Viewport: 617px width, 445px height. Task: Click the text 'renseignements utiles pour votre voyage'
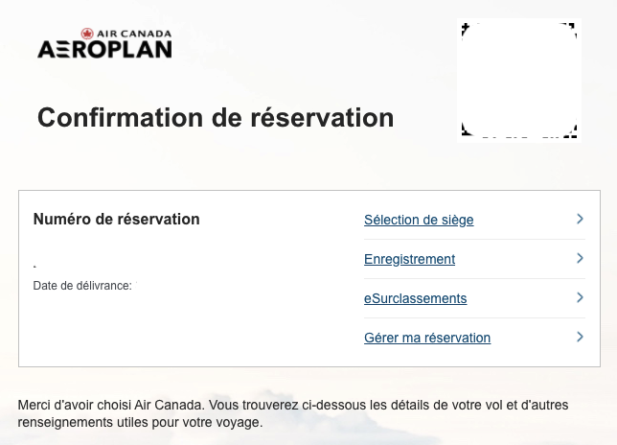pos(140,422)
